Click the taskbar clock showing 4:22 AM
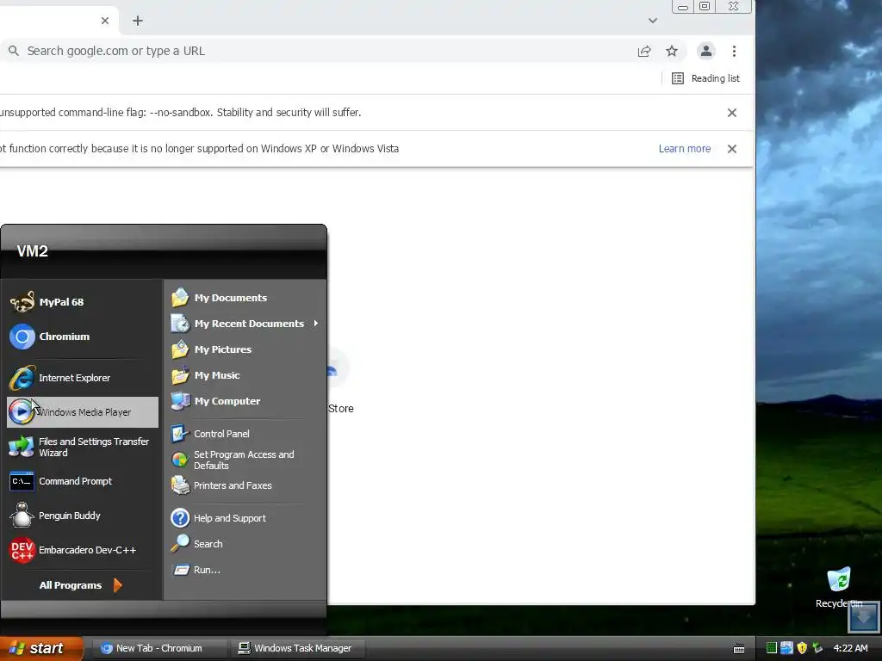The width and height of the screenshot is (882, 661). (x=850, y=648)
